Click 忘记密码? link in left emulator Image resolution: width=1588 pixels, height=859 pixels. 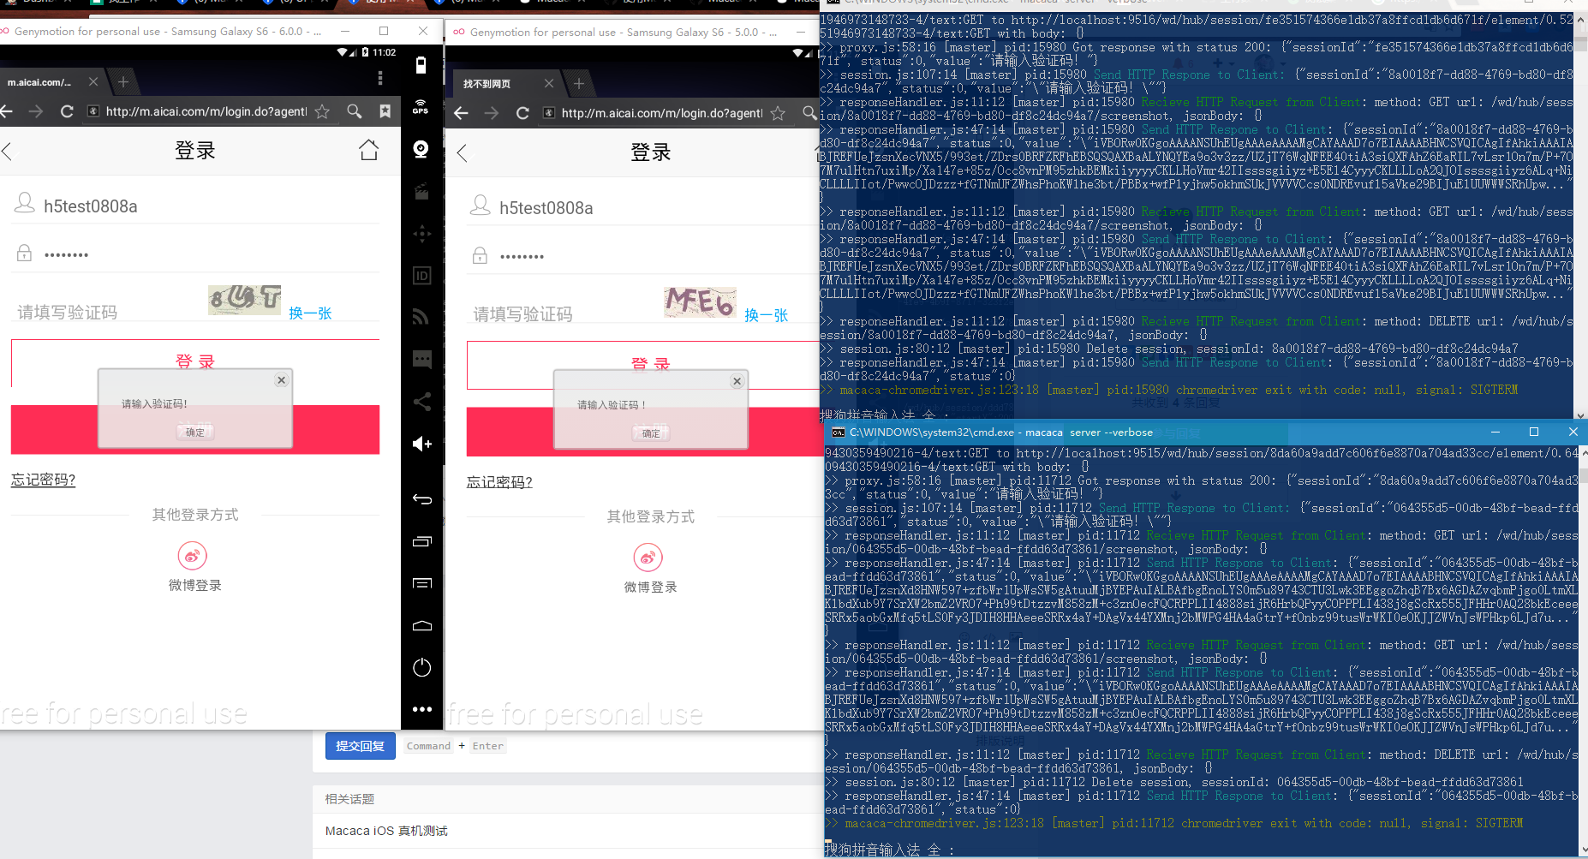pyautogui.click(x=43, y=480)
